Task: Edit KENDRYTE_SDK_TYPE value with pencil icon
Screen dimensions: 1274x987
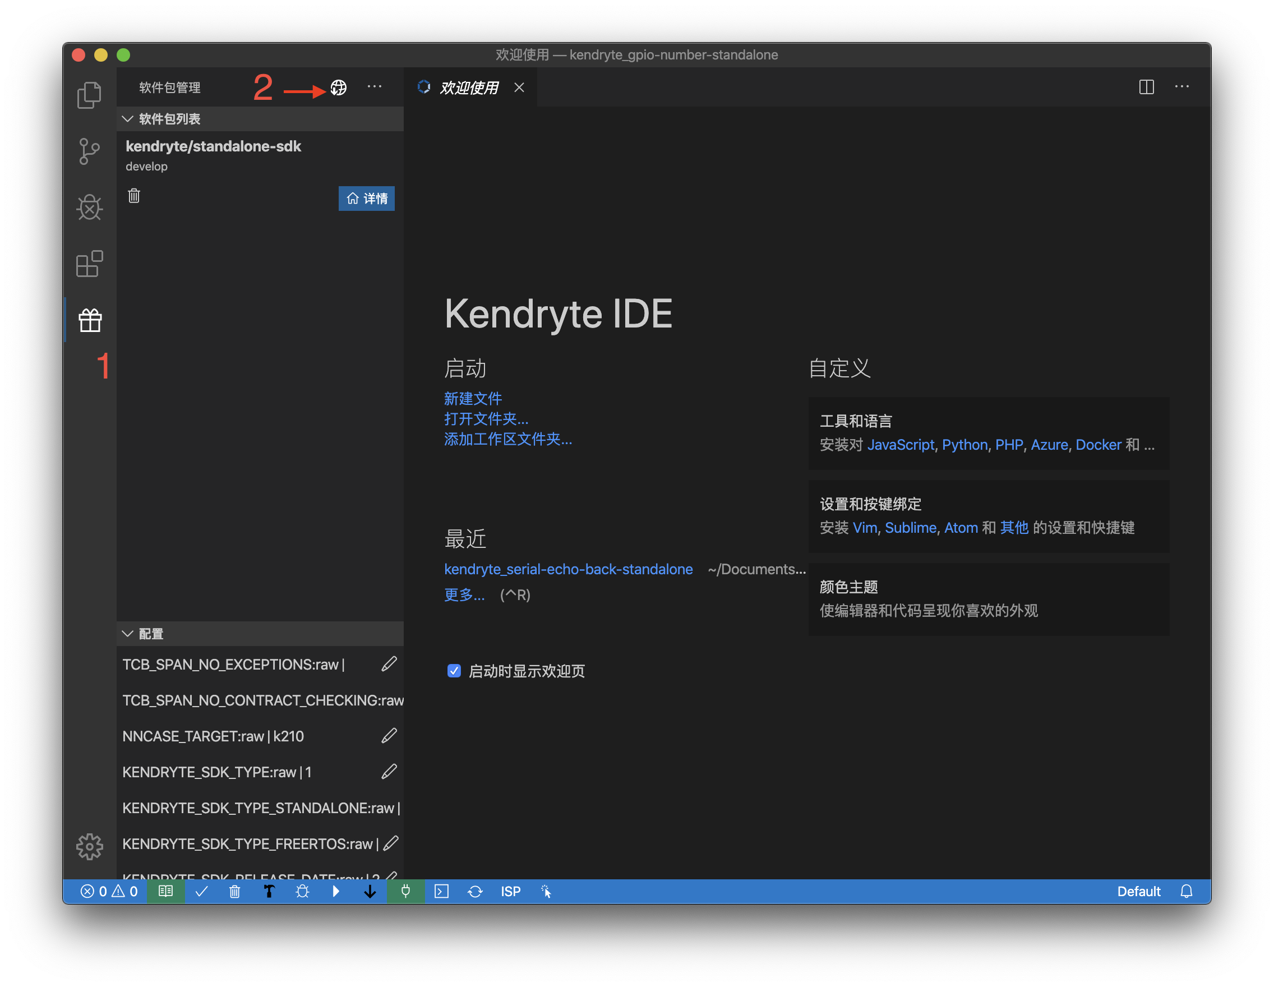Action: click(389, 772)
